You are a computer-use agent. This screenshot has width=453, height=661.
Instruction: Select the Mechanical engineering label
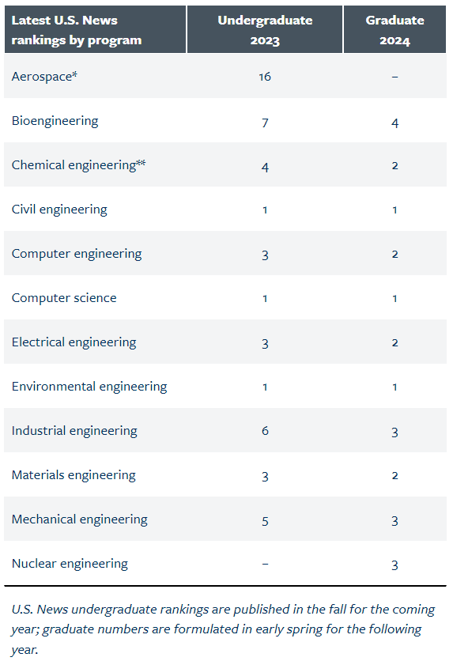click(80, 519)
